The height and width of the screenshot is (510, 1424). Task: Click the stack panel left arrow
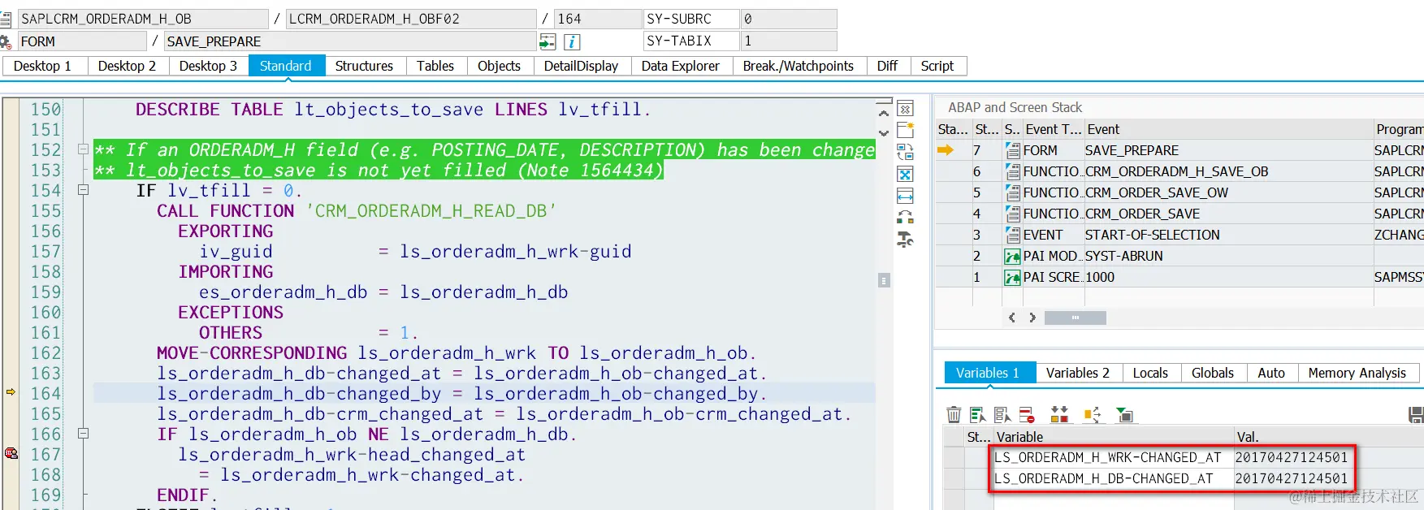[x=1012, y=318]
